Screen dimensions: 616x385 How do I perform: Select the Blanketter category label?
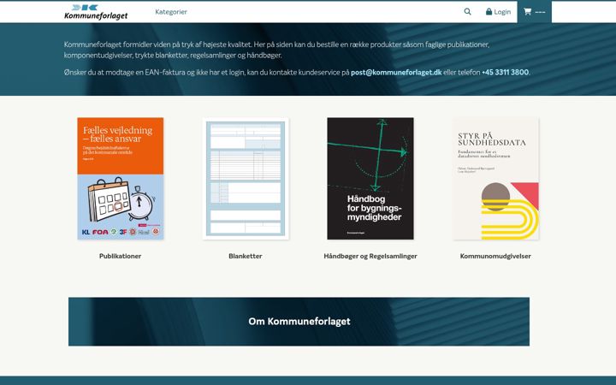[246, 256]
